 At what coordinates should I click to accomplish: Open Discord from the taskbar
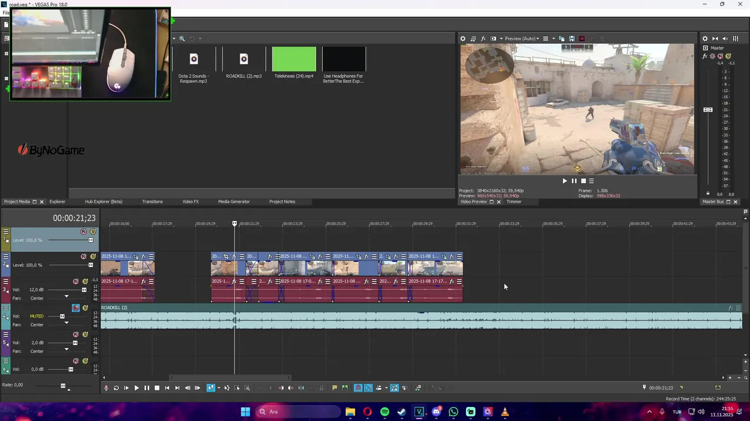(436, 412)
